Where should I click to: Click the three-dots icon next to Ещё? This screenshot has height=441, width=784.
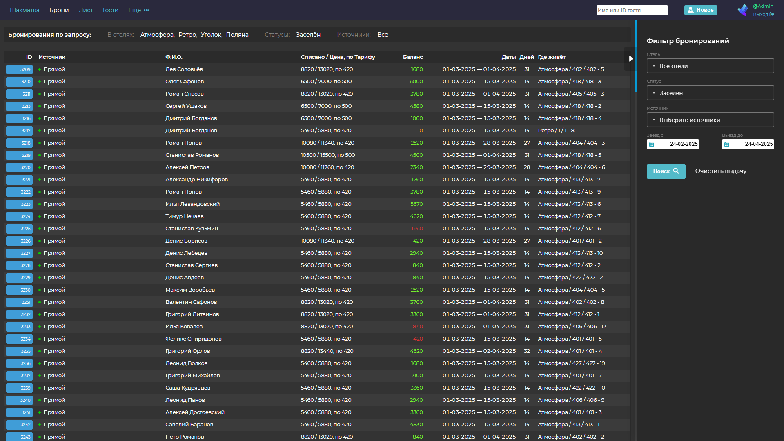click(146, 10)
